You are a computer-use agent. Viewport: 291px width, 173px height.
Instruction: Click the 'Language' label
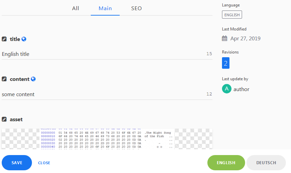tap(231, 5)
